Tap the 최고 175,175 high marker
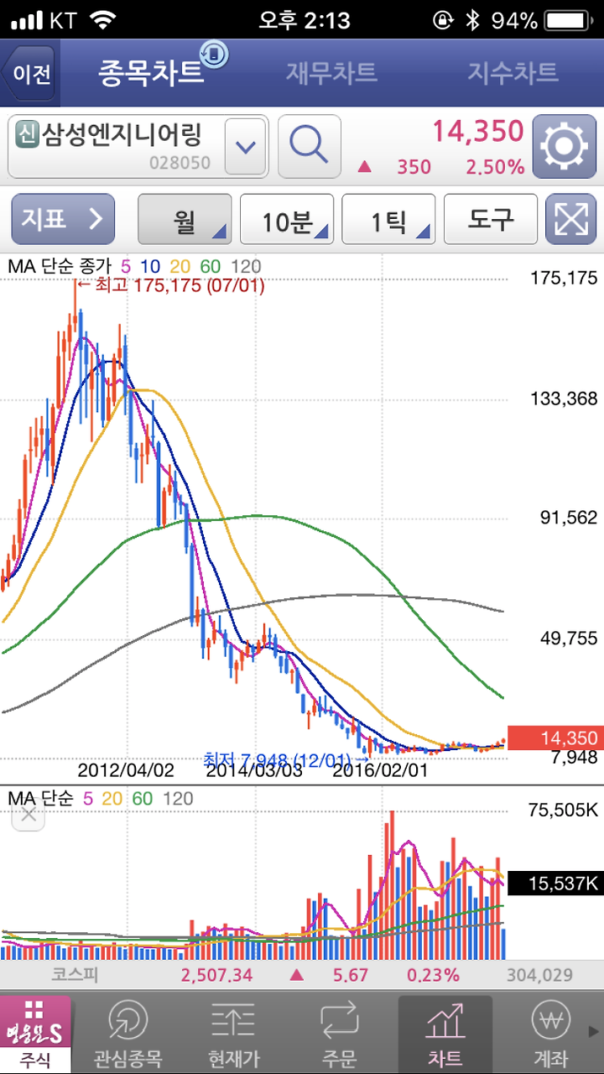Screen dimensions: 604x1074 [169, 285]
